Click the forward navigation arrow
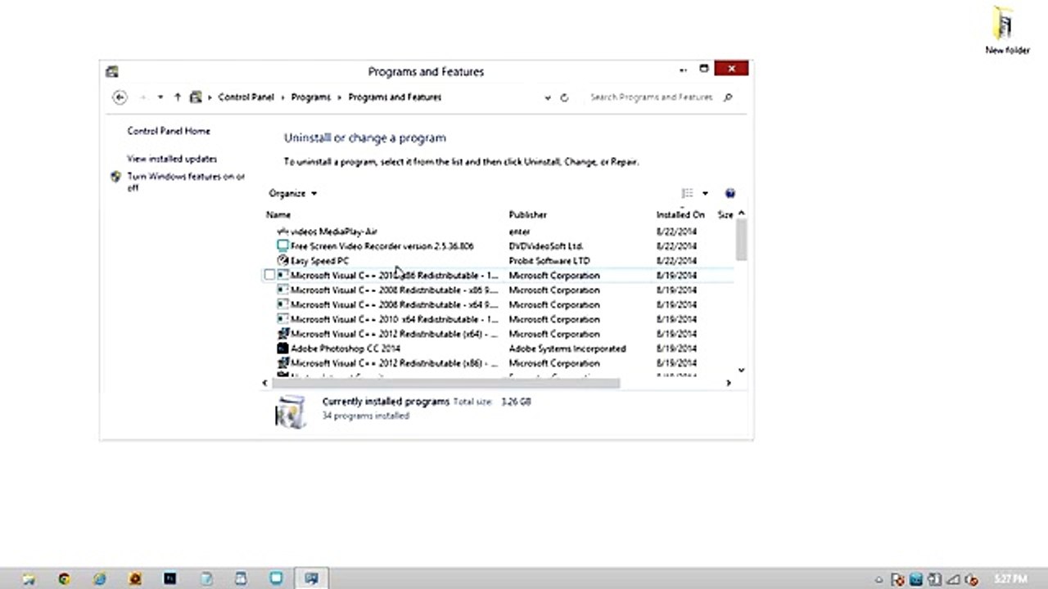Image resolution: width=1048 pixels, height=589 pixels. tap(142, 97)
